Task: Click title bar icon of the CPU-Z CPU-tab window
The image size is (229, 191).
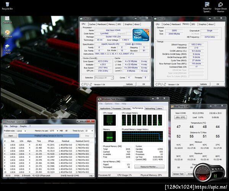Action: point(81,19)
